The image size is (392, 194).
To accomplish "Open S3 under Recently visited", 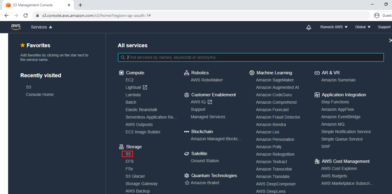I will click(x=29, y=87).
